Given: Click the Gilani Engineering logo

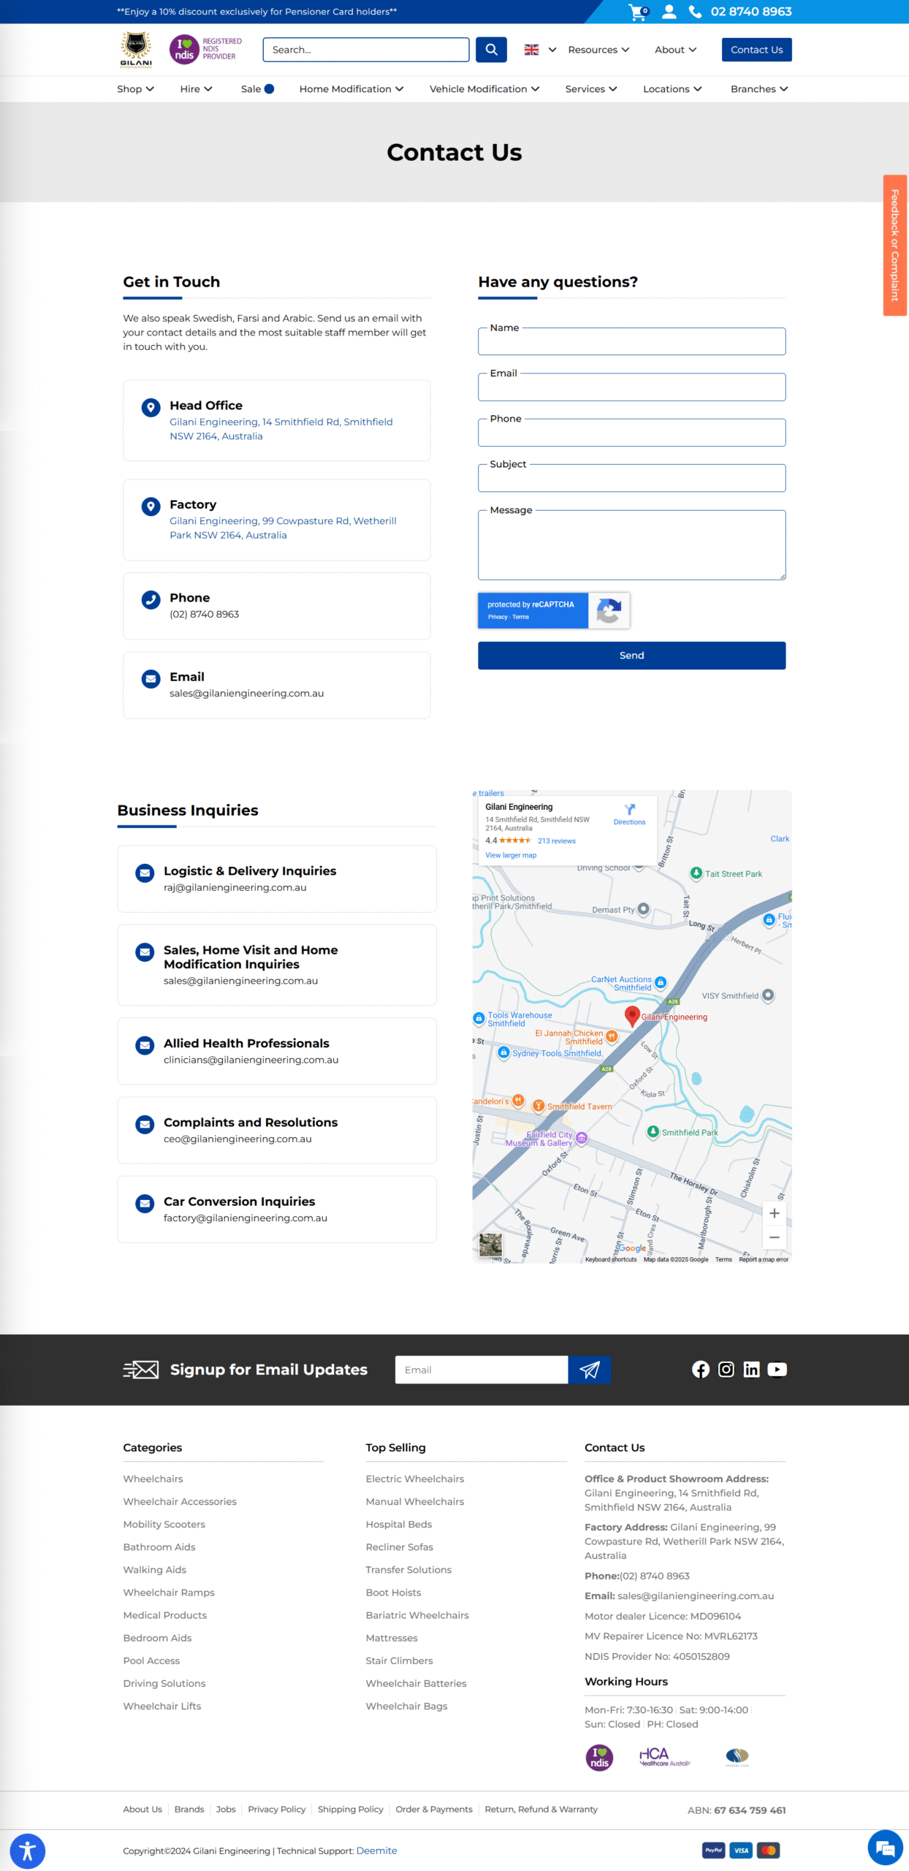Looking at the screenshot, I should coord(137,49).
